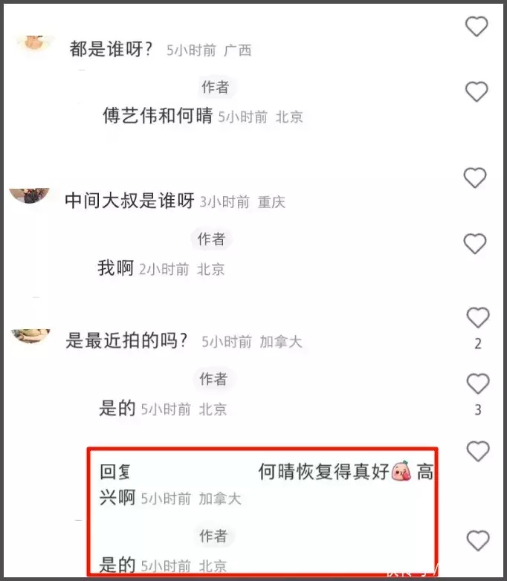The image size is (507, 581).
Task: Like the author reply "我啊"
Action: pos(475,244)
